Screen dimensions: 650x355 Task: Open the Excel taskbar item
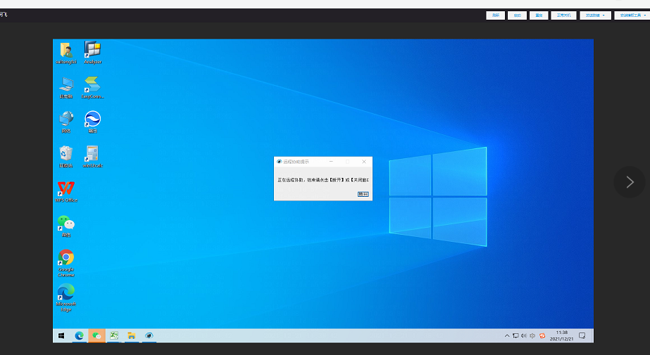114,335
